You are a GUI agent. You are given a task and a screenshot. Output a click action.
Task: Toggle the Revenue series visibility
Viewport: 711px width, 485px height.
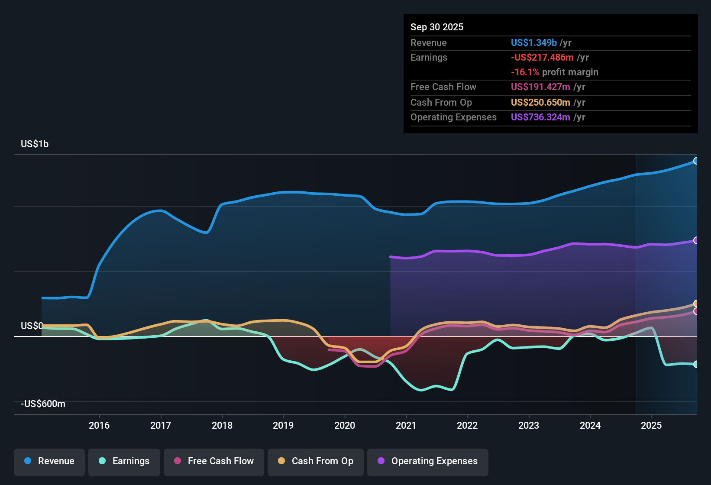pyautogui.click(x=49, y=461)
